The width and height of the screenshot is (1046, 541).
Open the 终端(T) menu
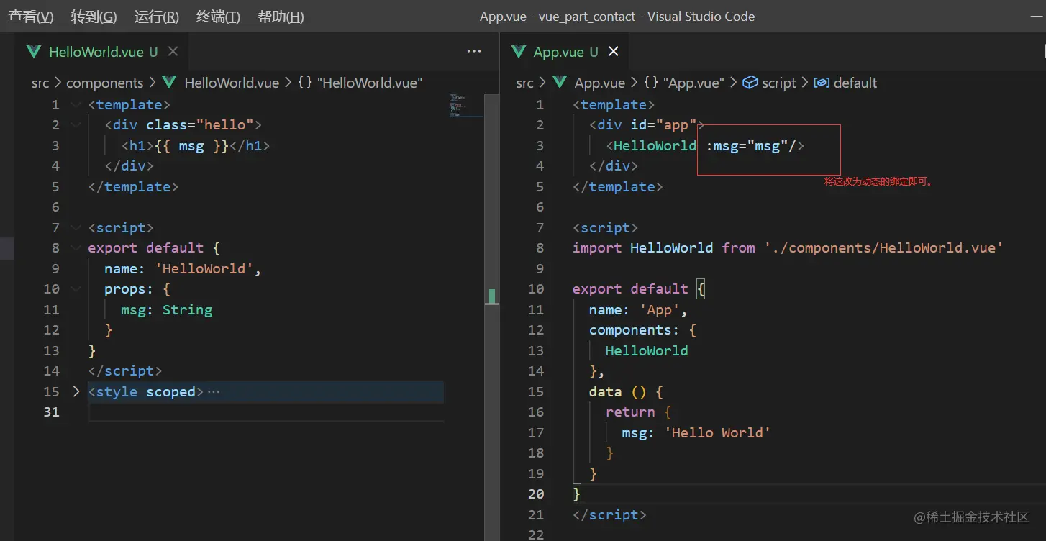click(218, 17)
